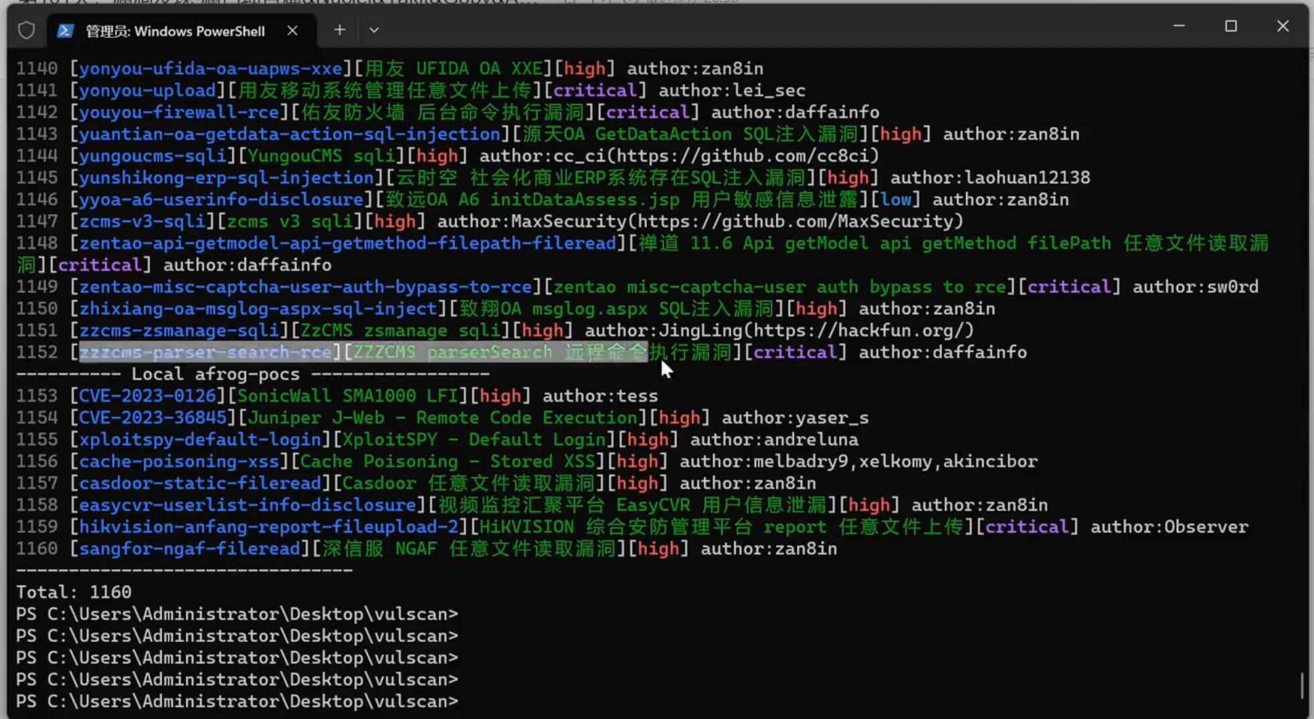Close the Windows PowerShell tab
This screenshot has width=1314, height=719.
pos(292,30)
